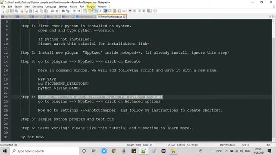Click the 'NPP_SAVE' line in editor
This screenshot has width=276, height=155.
click(47, 79)
